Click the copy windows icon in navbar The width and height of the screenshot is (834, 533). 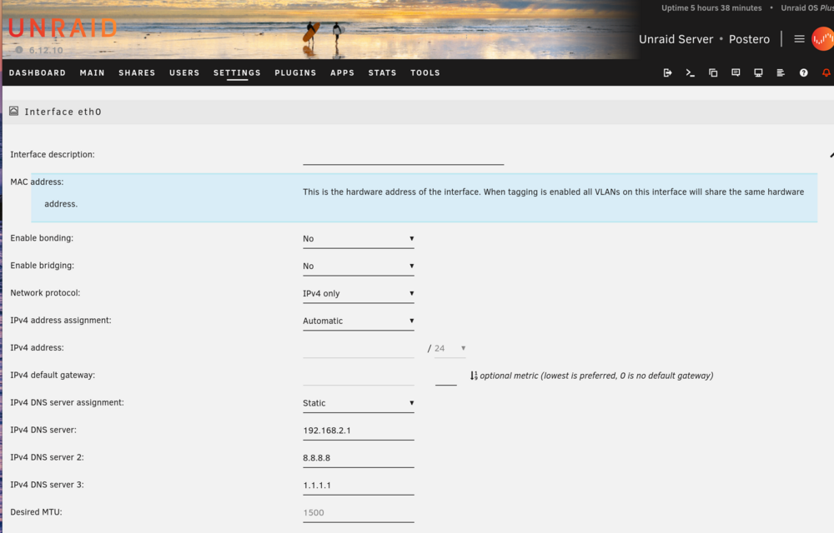tap(713, 72)
